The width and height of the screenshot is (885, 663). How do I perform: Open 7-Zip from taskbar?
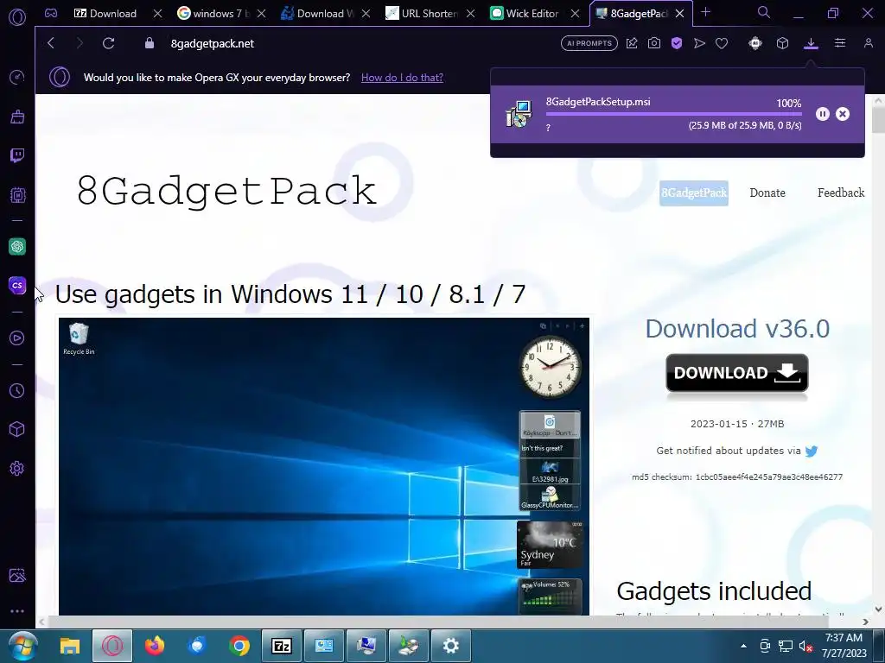click(x=282, y=646)
